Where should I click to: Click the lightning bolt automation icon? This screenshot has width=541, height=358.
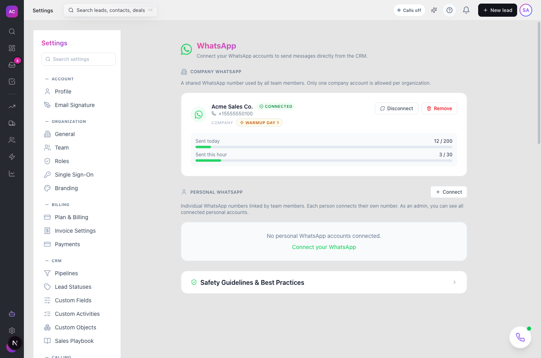coord(12,157)
